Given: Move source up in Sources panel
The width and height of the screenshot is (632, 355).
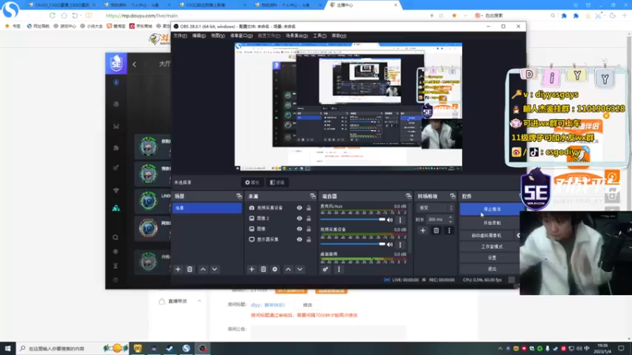Looking at the screenshot, I should pyautogui.click(x=288, y=269).
